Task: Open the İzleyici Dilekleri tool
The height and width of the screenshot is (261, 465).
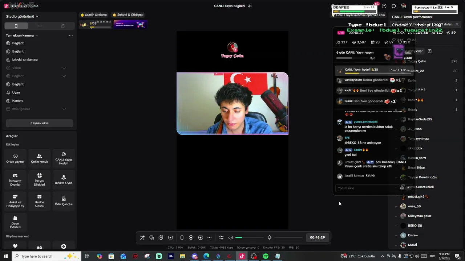Action: pos(39,180)
